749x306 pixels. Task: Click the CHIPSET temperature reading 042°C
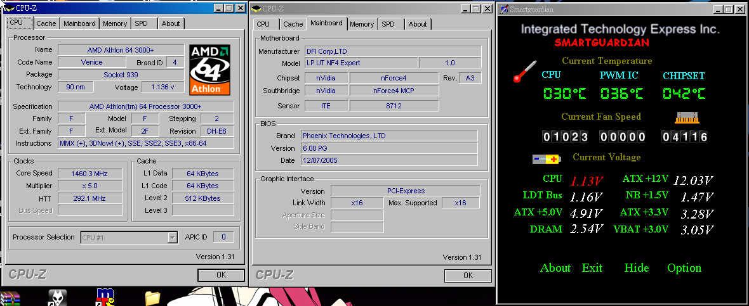point(684,93)
